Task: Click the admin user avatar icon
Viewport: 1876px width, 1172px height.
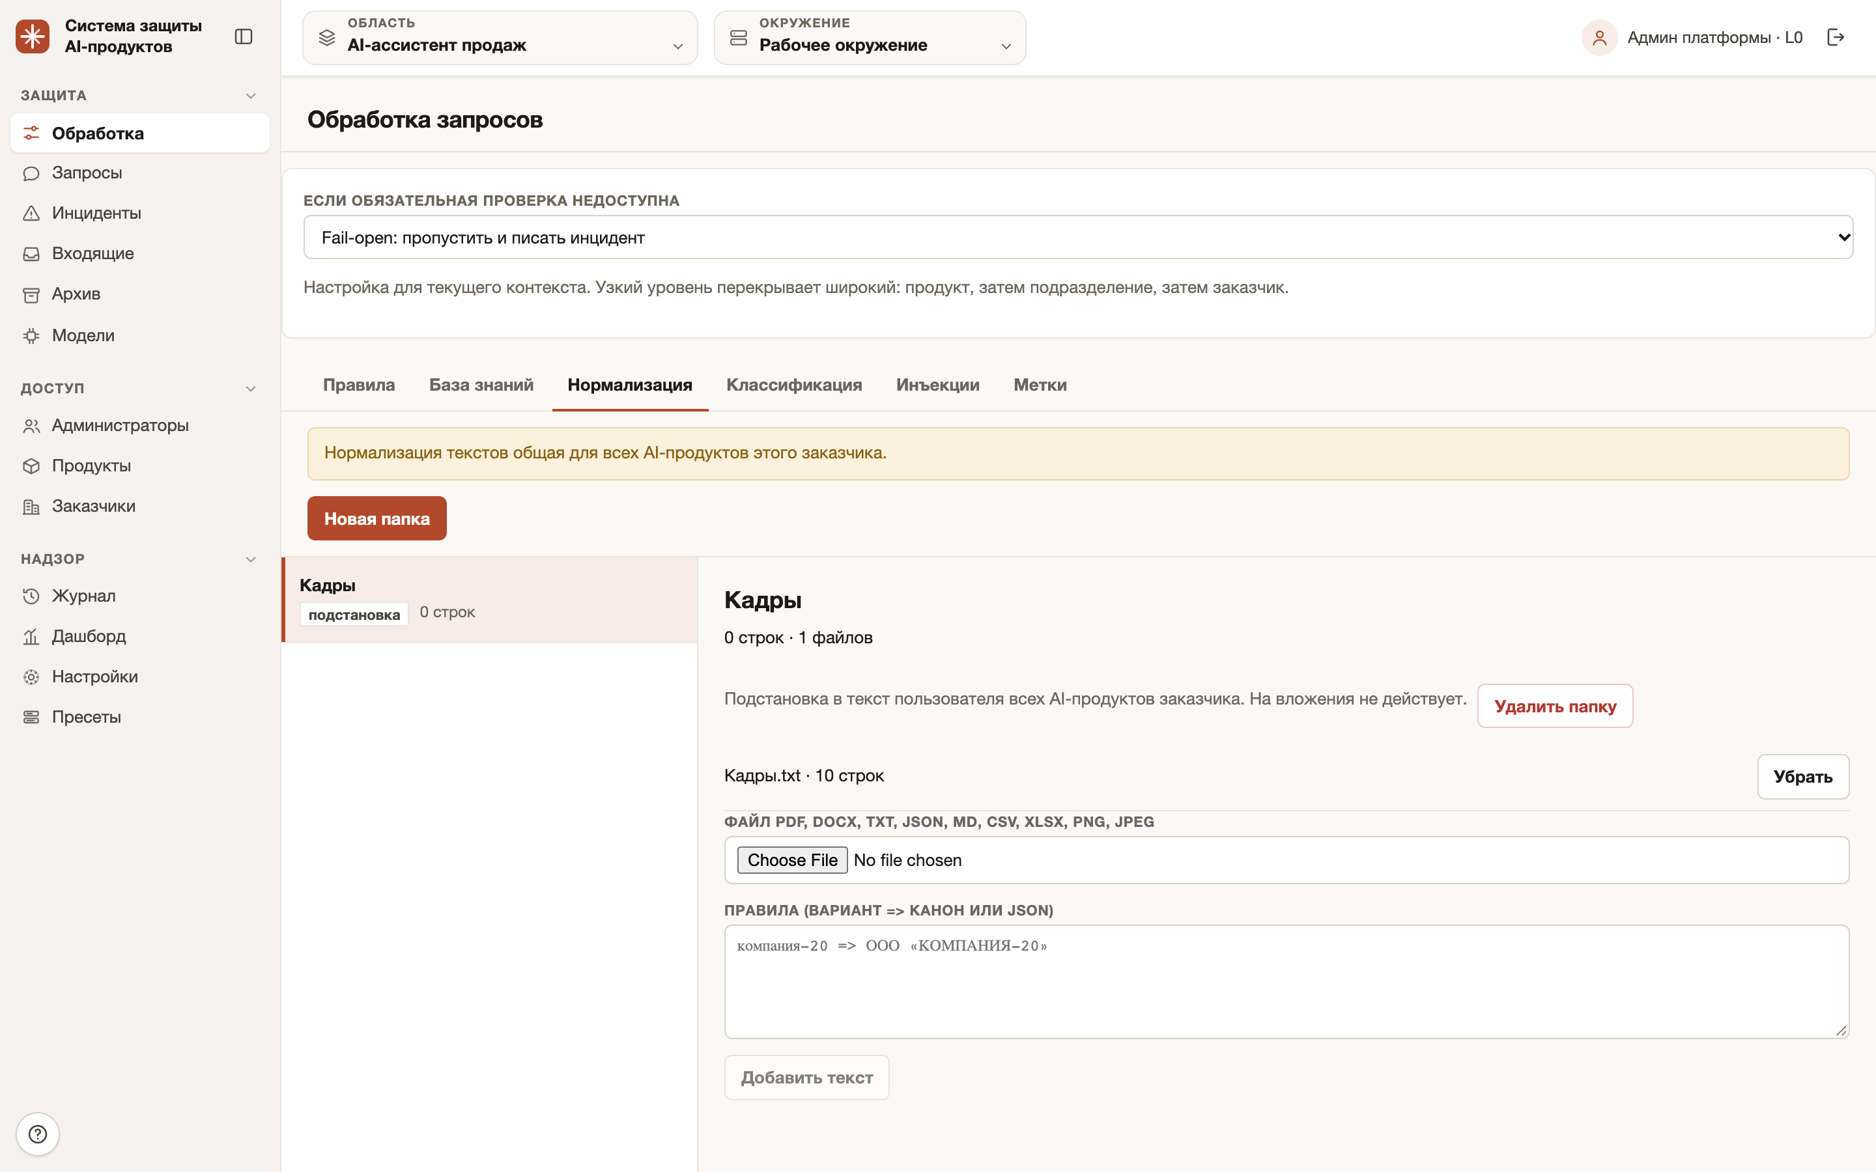Action: (x=1599, y=37)
